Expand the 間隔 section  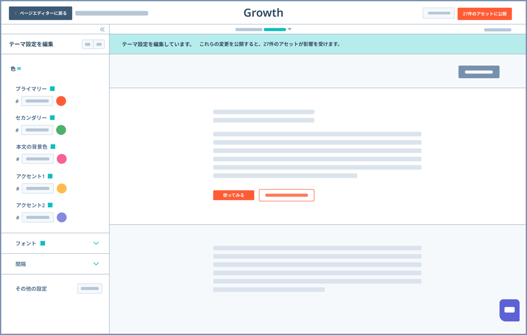(x=96, y=264)
